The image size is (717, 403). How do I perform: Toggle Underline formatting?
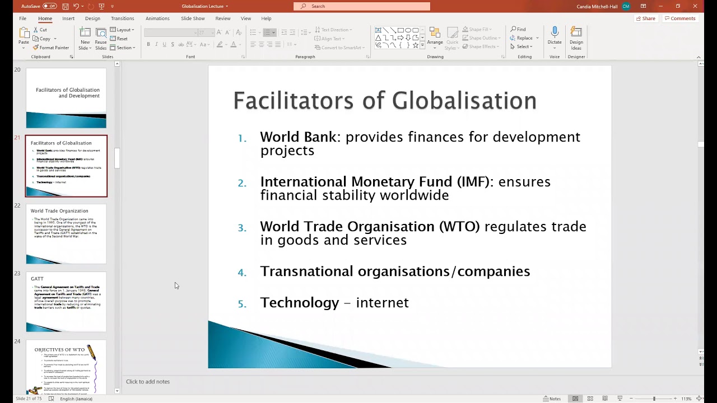[164, 44]
